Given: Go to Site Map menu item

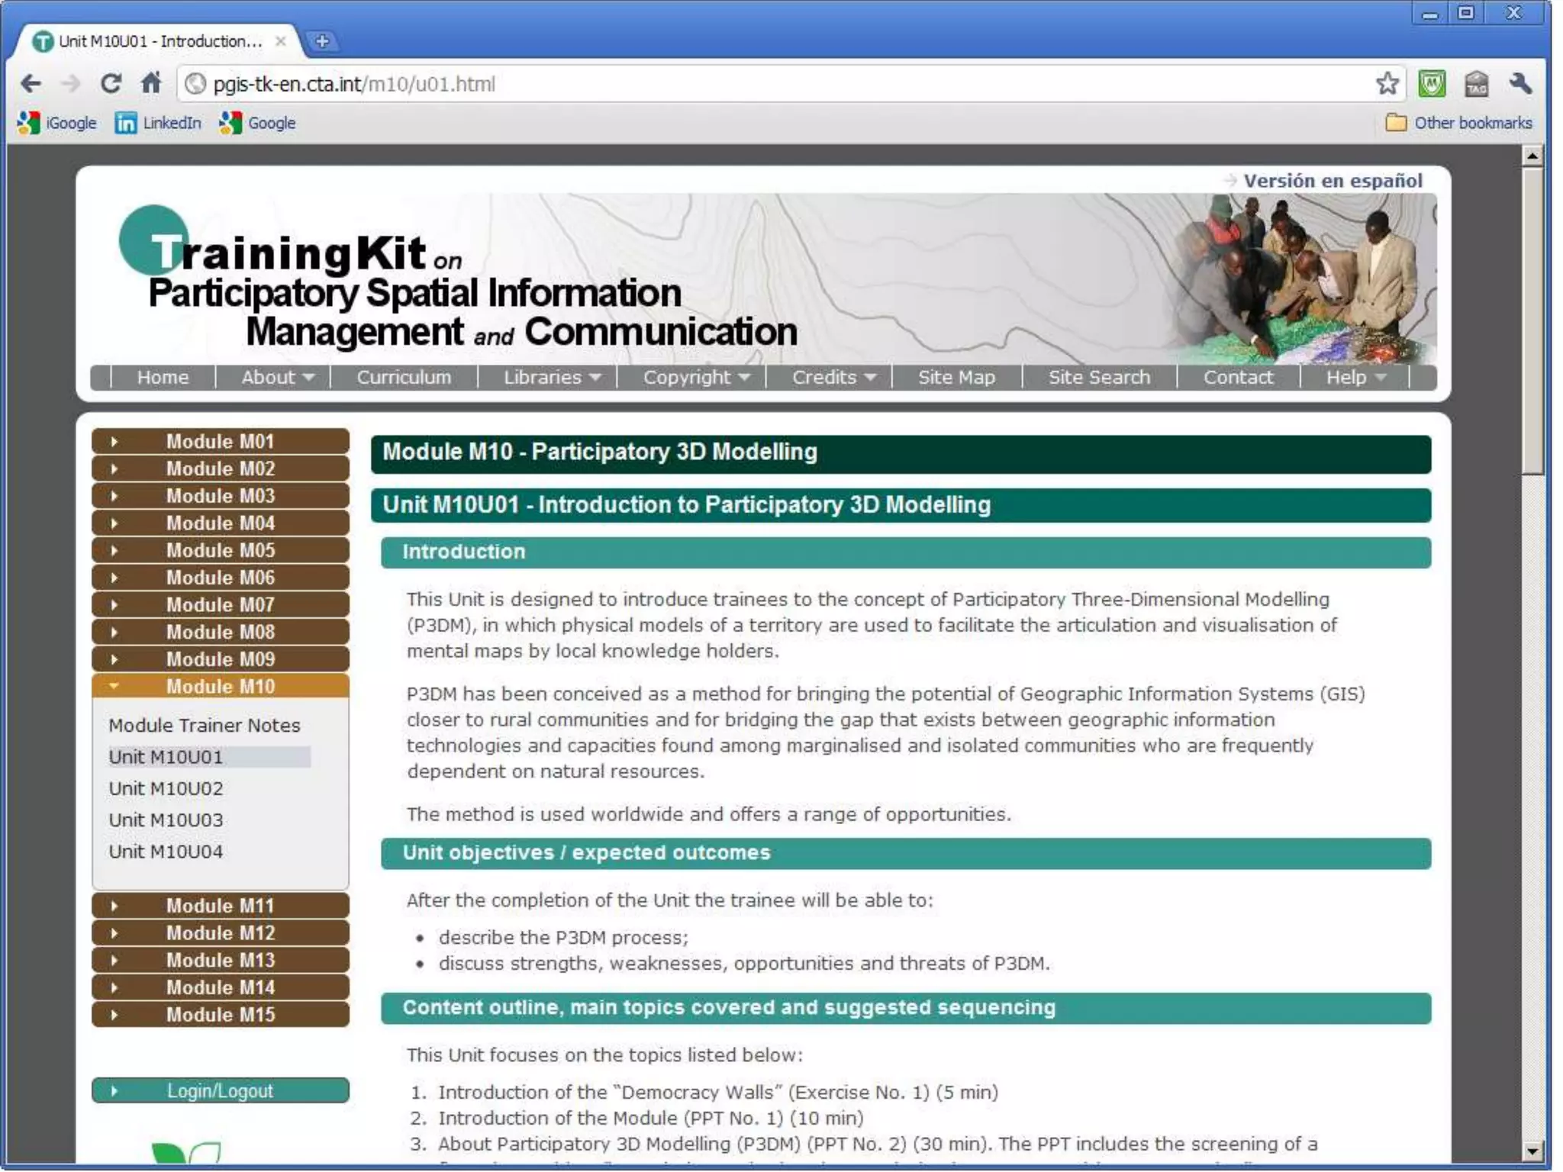Looking at the screenshot, I should (956, 377).
